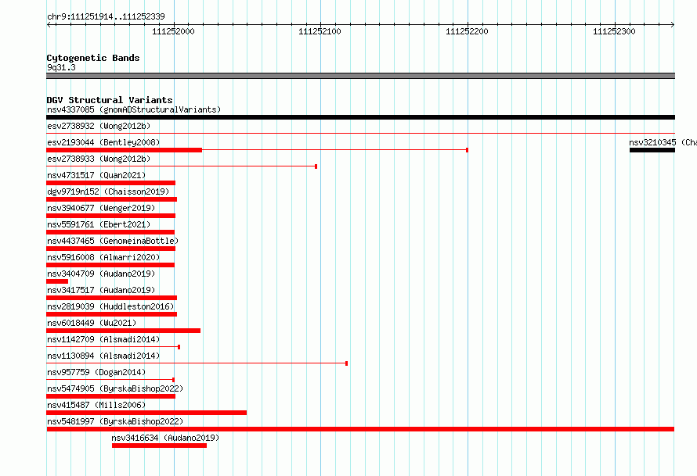Click the Cytogenetic Bands track title

[93, 58]
